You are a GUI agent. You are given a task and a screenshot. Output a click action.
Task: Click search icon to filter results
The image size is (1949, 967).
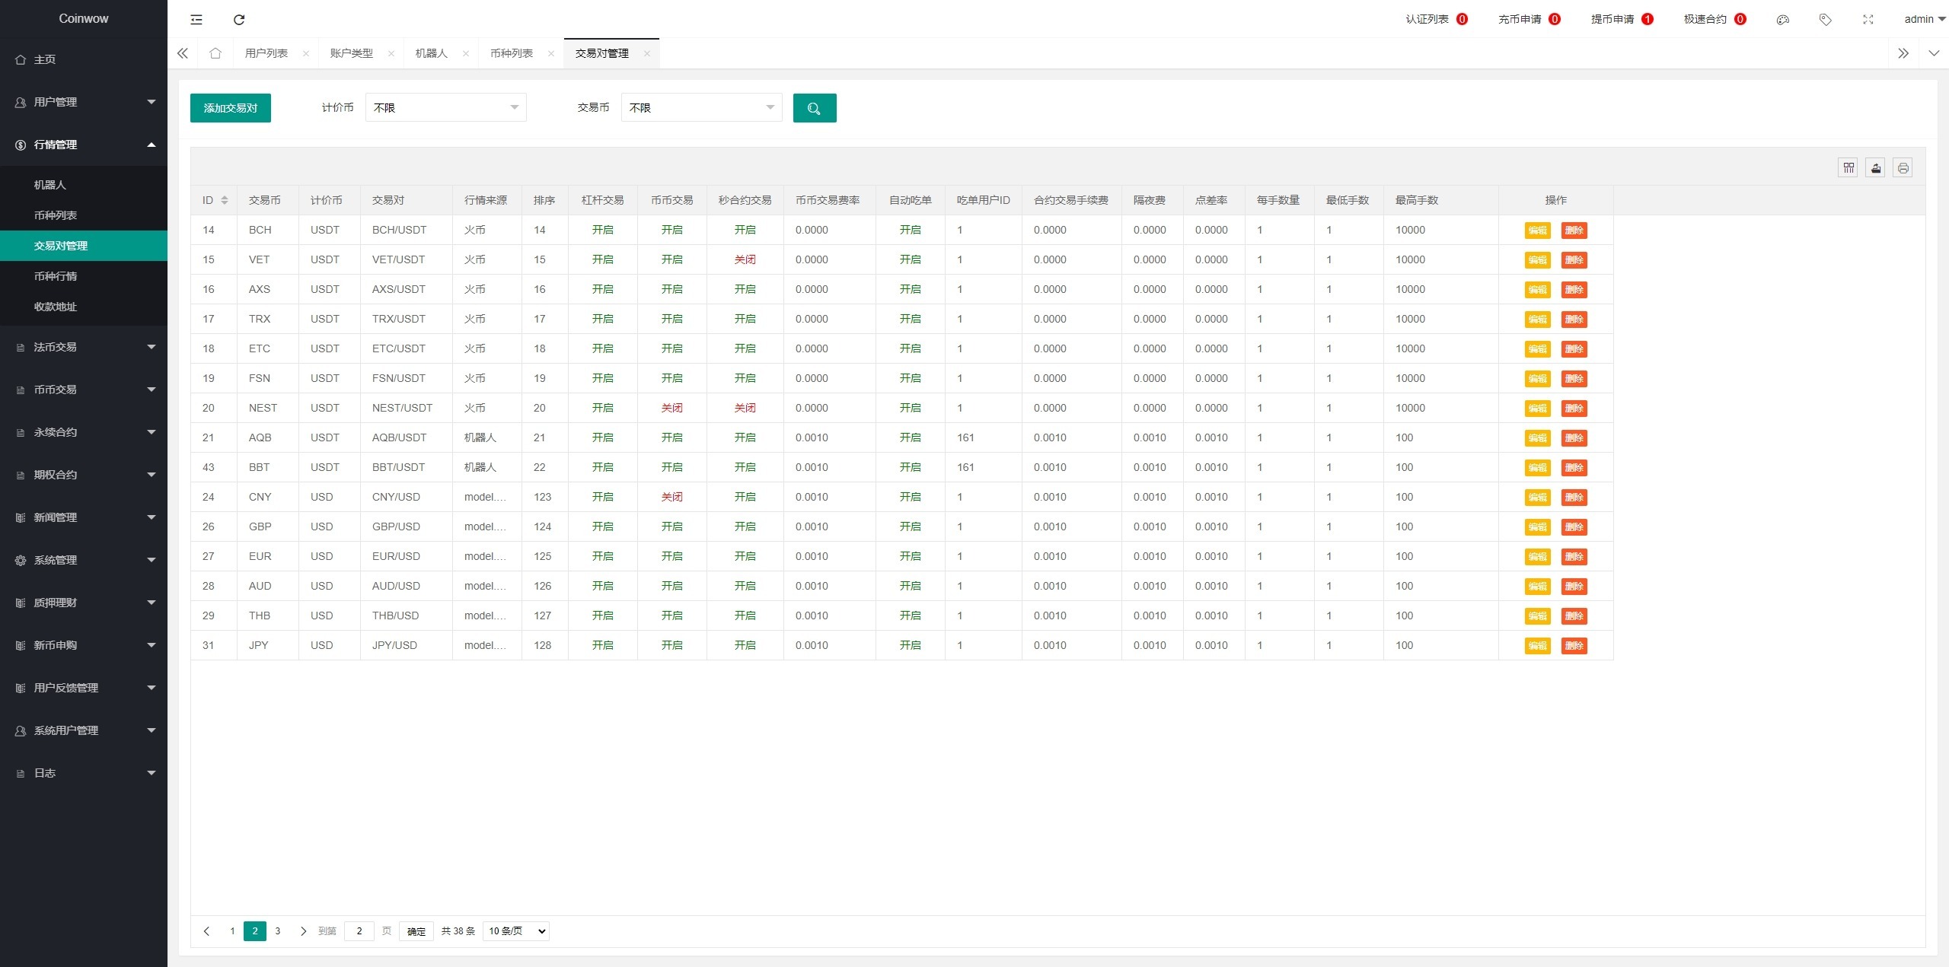814,108
